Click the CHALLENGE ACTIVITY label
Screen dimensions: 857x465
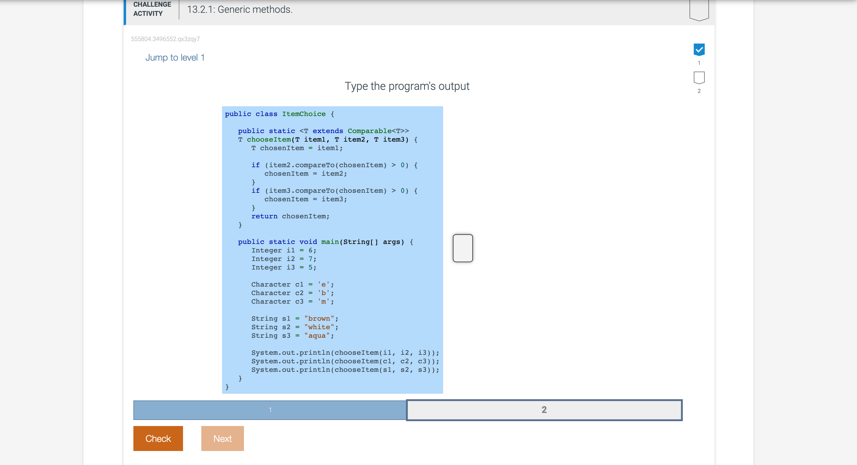tap(152, 9)
